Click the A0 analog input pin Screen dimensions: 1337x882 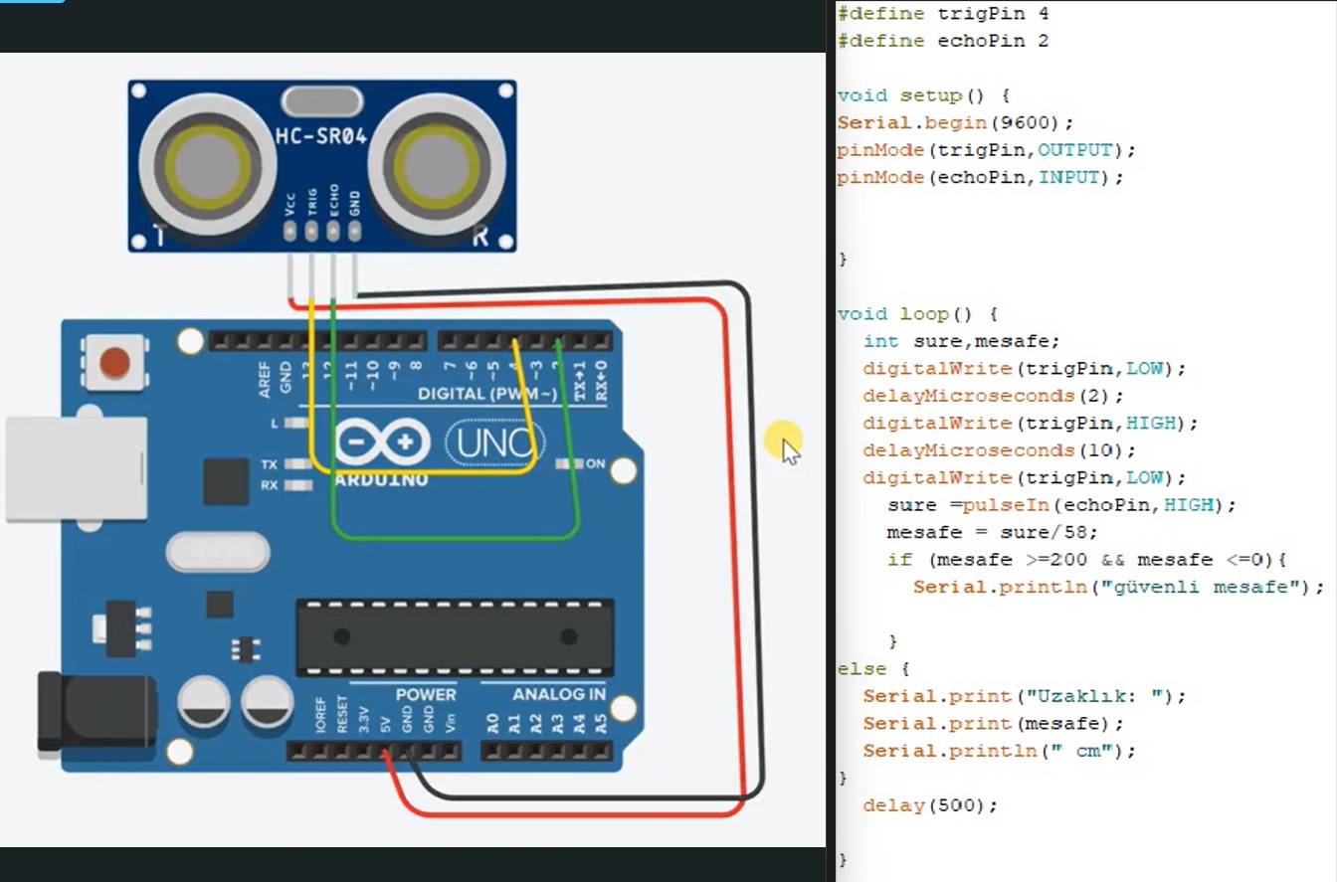(492, 750)
